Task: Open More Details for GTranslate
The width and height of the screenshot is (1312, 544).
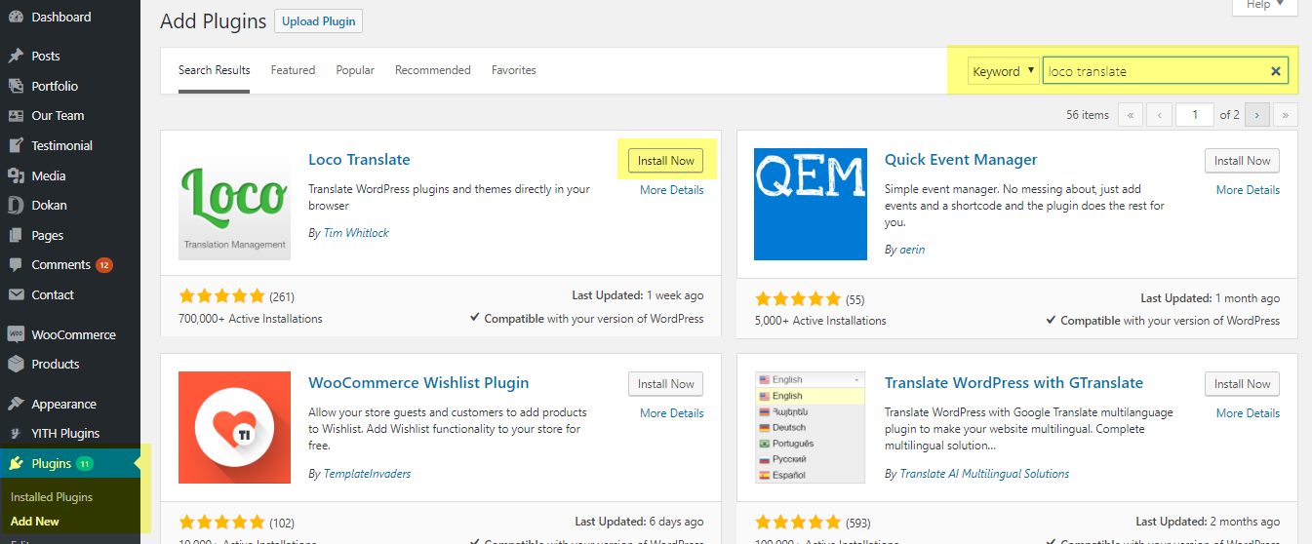Action: coord(1248,413)
